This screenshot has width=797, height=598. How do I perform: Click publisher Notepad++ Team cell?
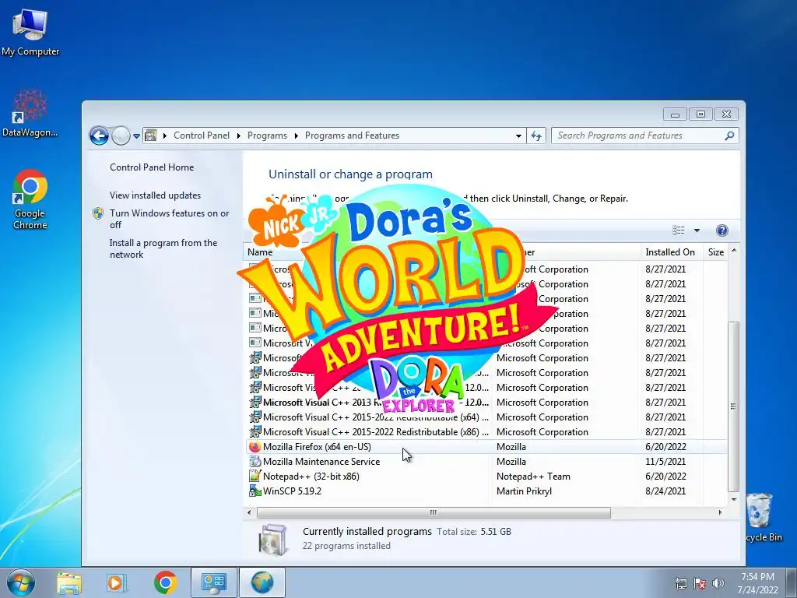point(533,477)
